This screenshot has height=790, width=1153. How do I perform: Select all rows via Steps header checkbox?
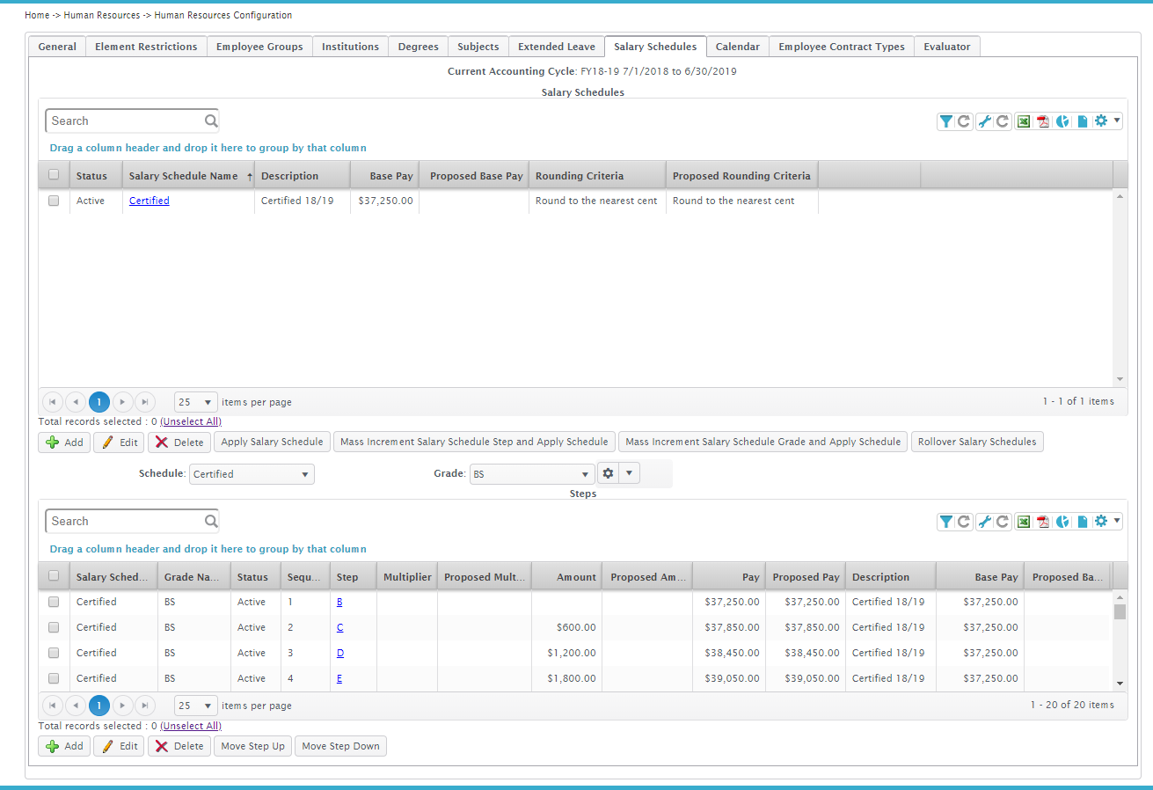tap(54, 576)
